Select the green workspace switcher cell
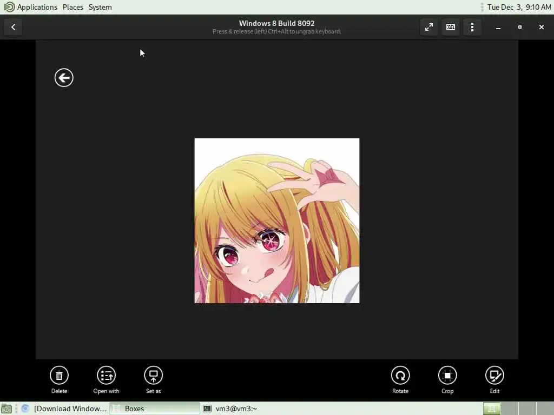This screenshot has height=415, width=554. point(491,409)
